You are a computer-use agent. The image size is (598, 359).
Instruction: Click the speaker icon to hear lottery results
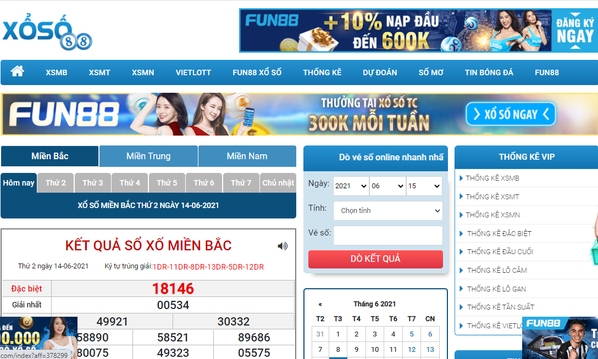(x=283, y=246)
